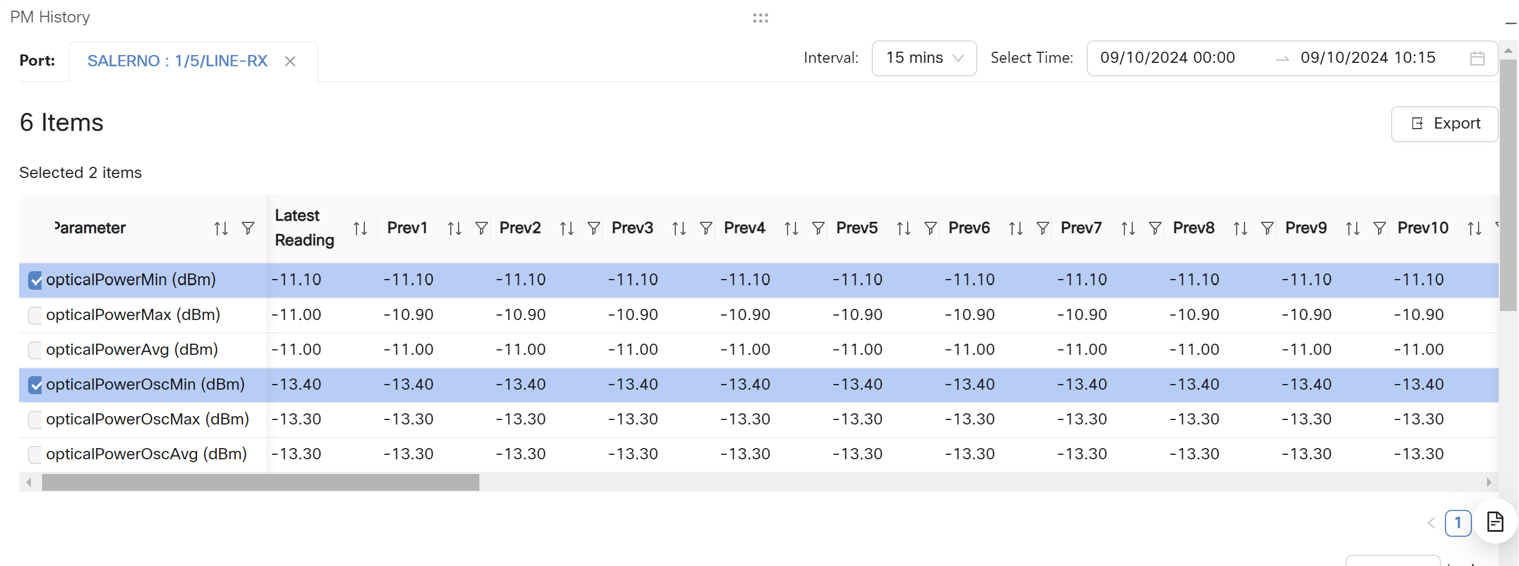The width and height of the screenshot is (1519, 566).
Task: Select opticalPowerMax Prev1 value -10.90
Action: 408,315
